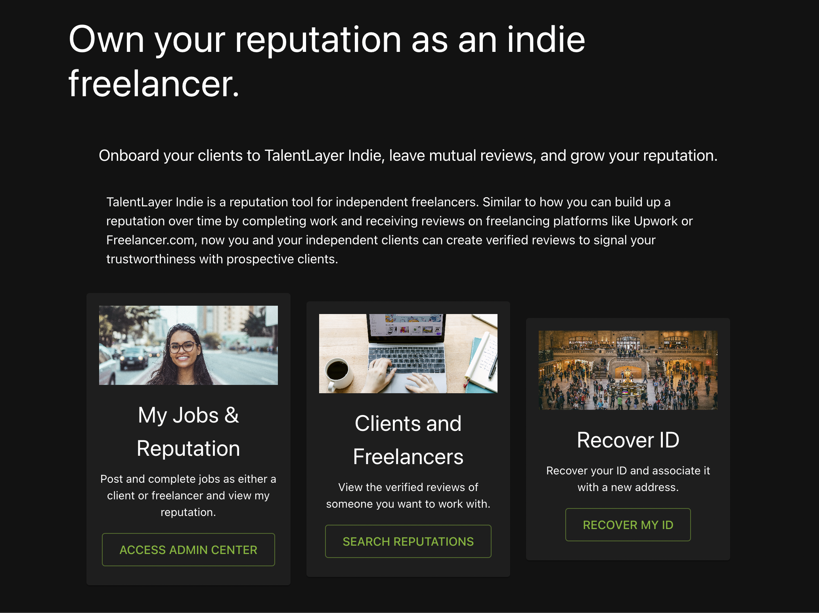819x613 pixels.
Task: Click 'Freelancer.com' in the description paragraph
Action: (150, 240)
